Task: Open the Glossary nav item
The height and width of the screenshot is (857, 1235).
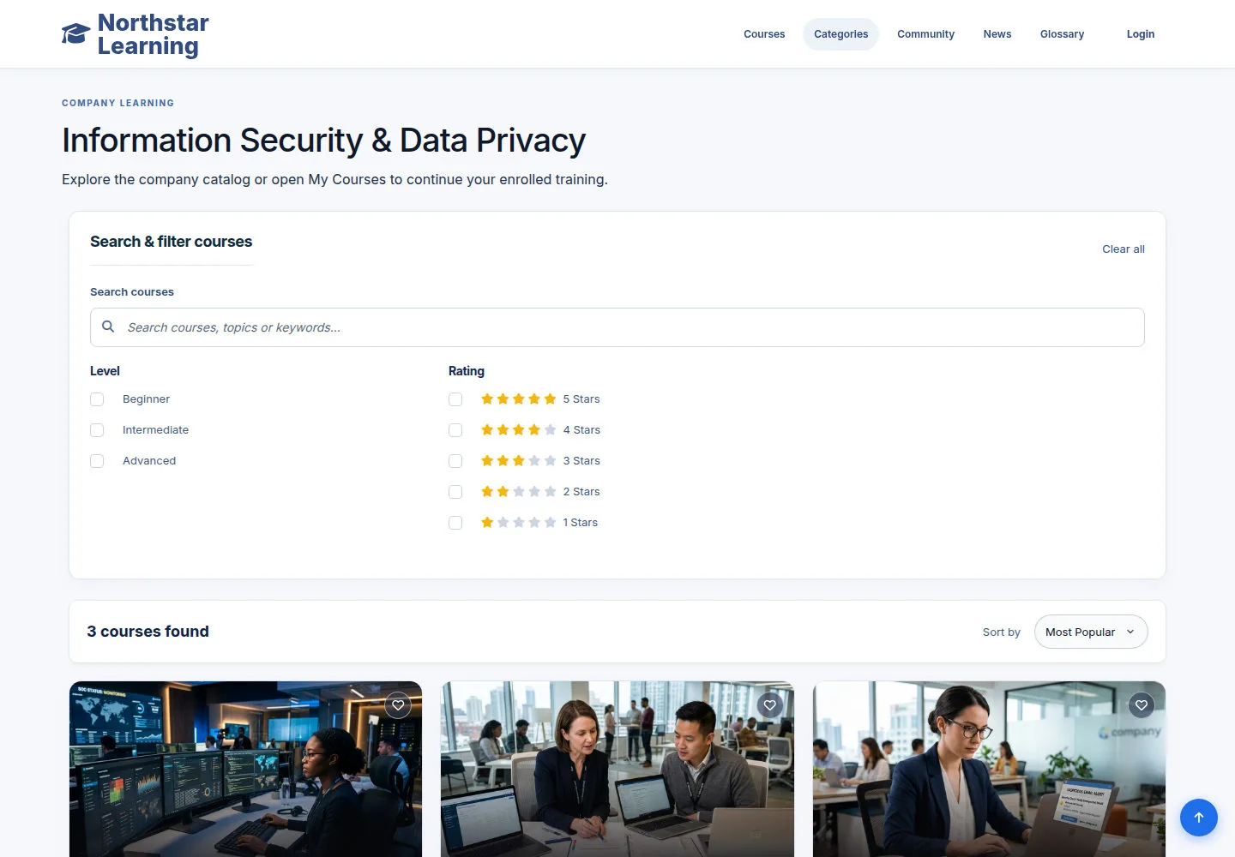Action: pyautogui.click(x=1063, y=34)
